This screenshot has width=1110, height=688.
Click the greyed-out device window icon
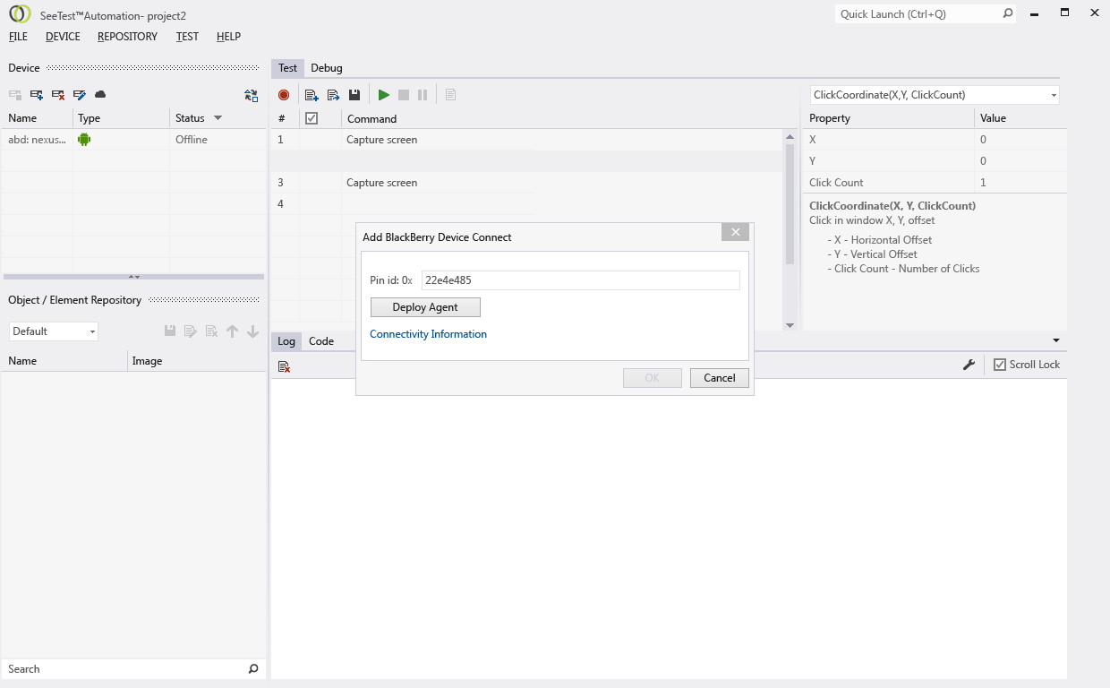pyautogui.click(x=15, y=95)
